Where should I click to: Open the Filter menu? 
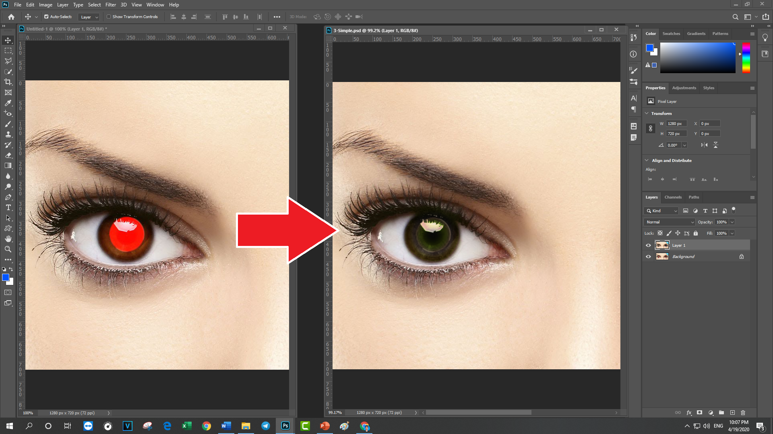[x=110, y=5]
